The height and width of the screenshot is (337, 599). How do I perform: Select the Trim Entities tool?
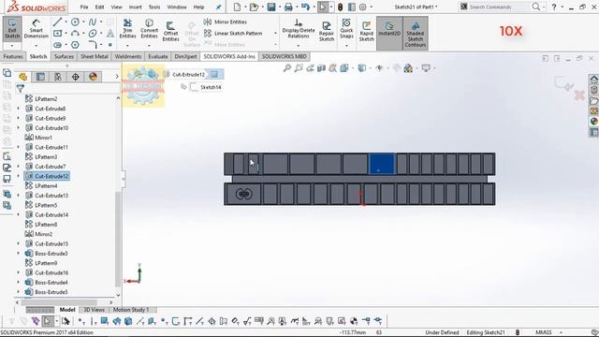(x=127, y=29)
